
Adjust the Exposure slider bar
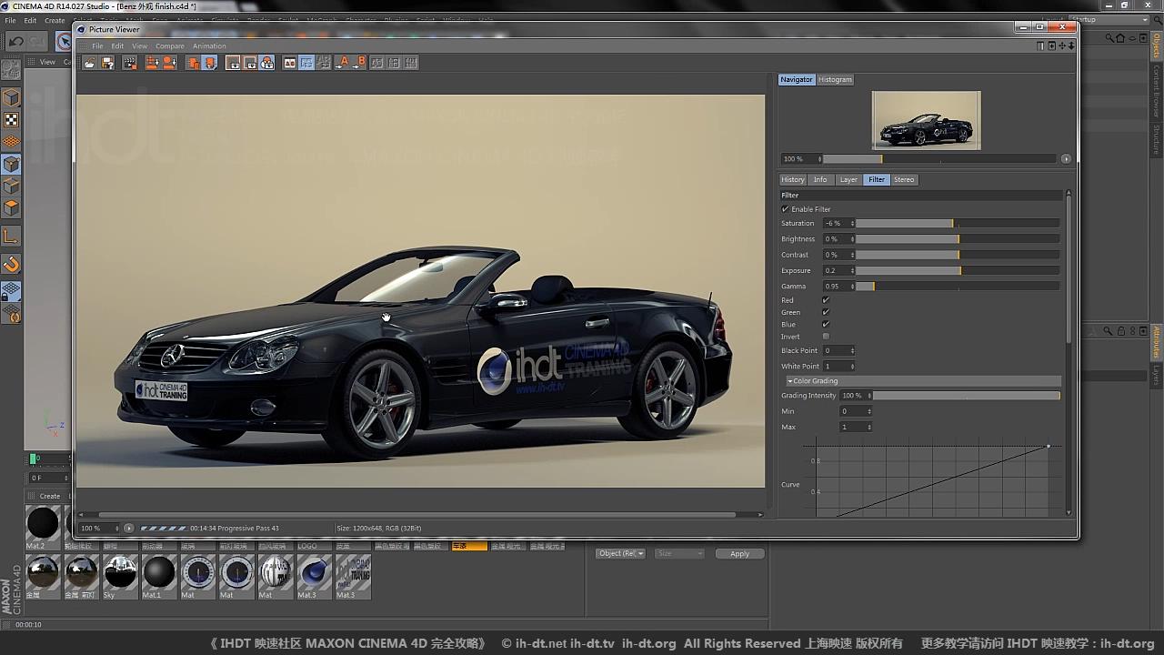958,270
